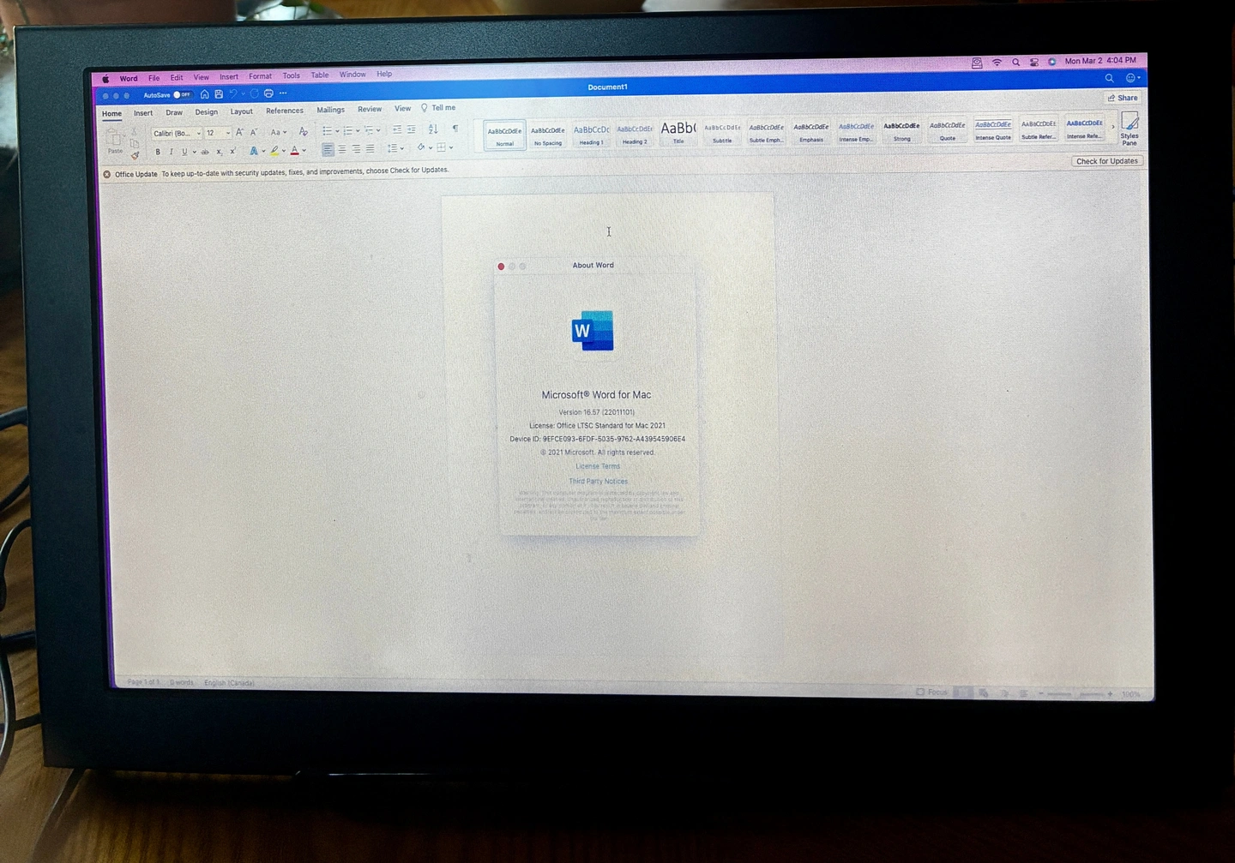Click the Save icon in title bar

219,94
